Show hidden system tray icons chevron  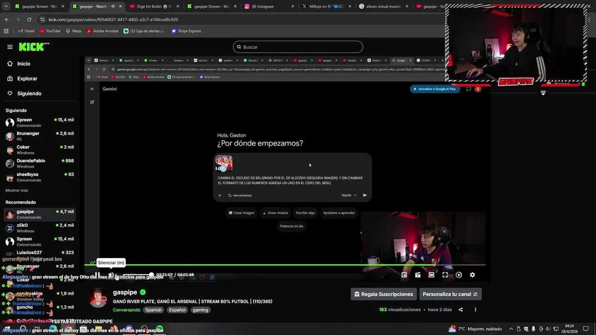511,329
